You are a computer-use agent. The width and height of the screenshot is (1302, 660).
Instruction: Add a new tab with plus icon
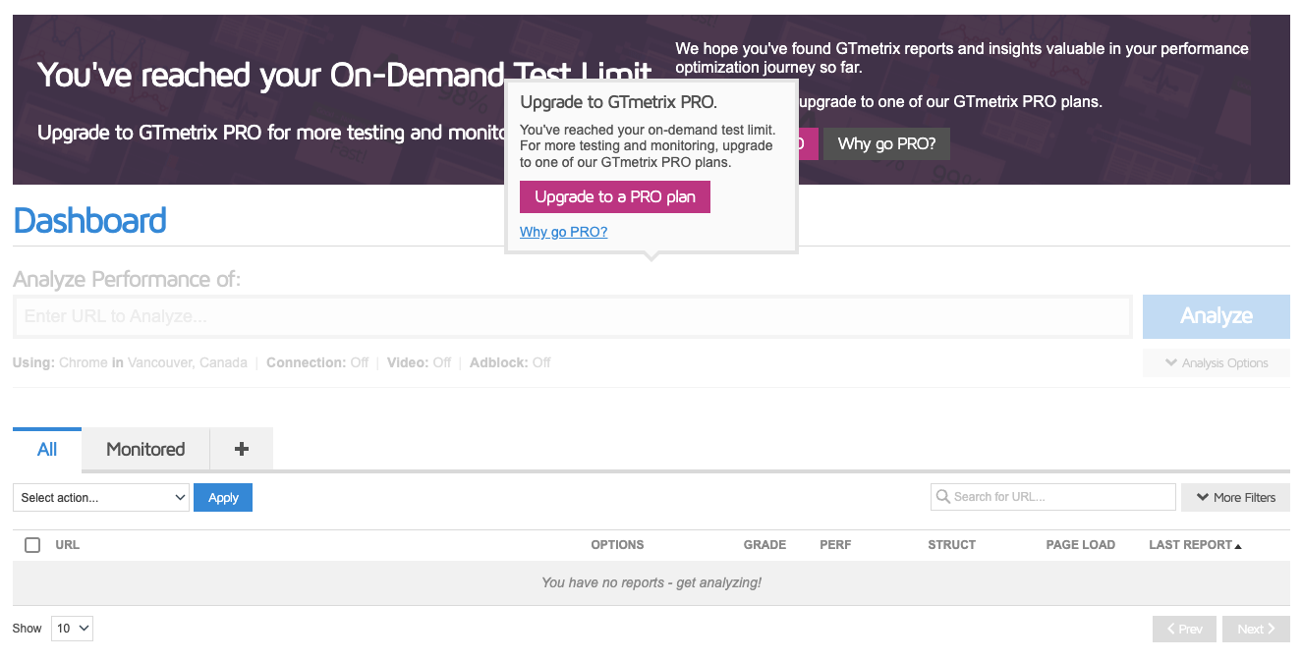[x=242, y=449]
